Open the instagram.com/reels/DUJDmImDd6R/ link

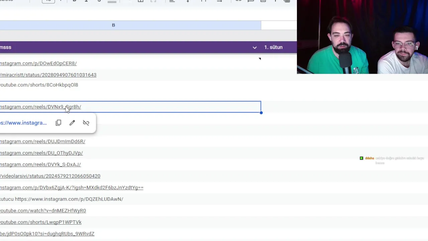[x=42, y=141]
